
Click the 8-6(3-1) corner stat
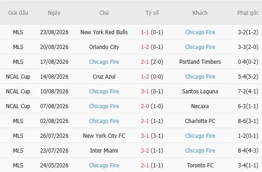coord(248,121)
